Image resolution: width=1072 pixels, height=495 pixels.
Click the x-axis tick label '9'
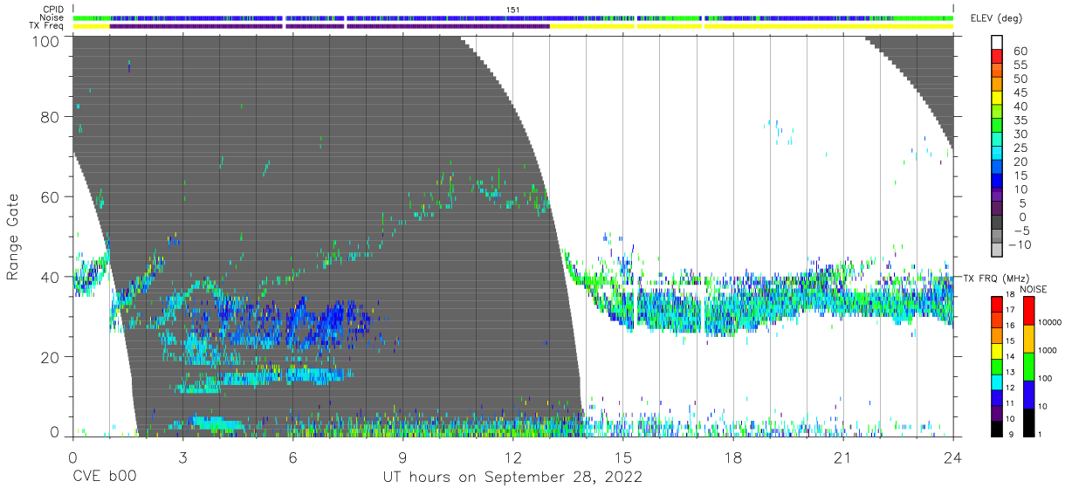click(x=402, y=457)
